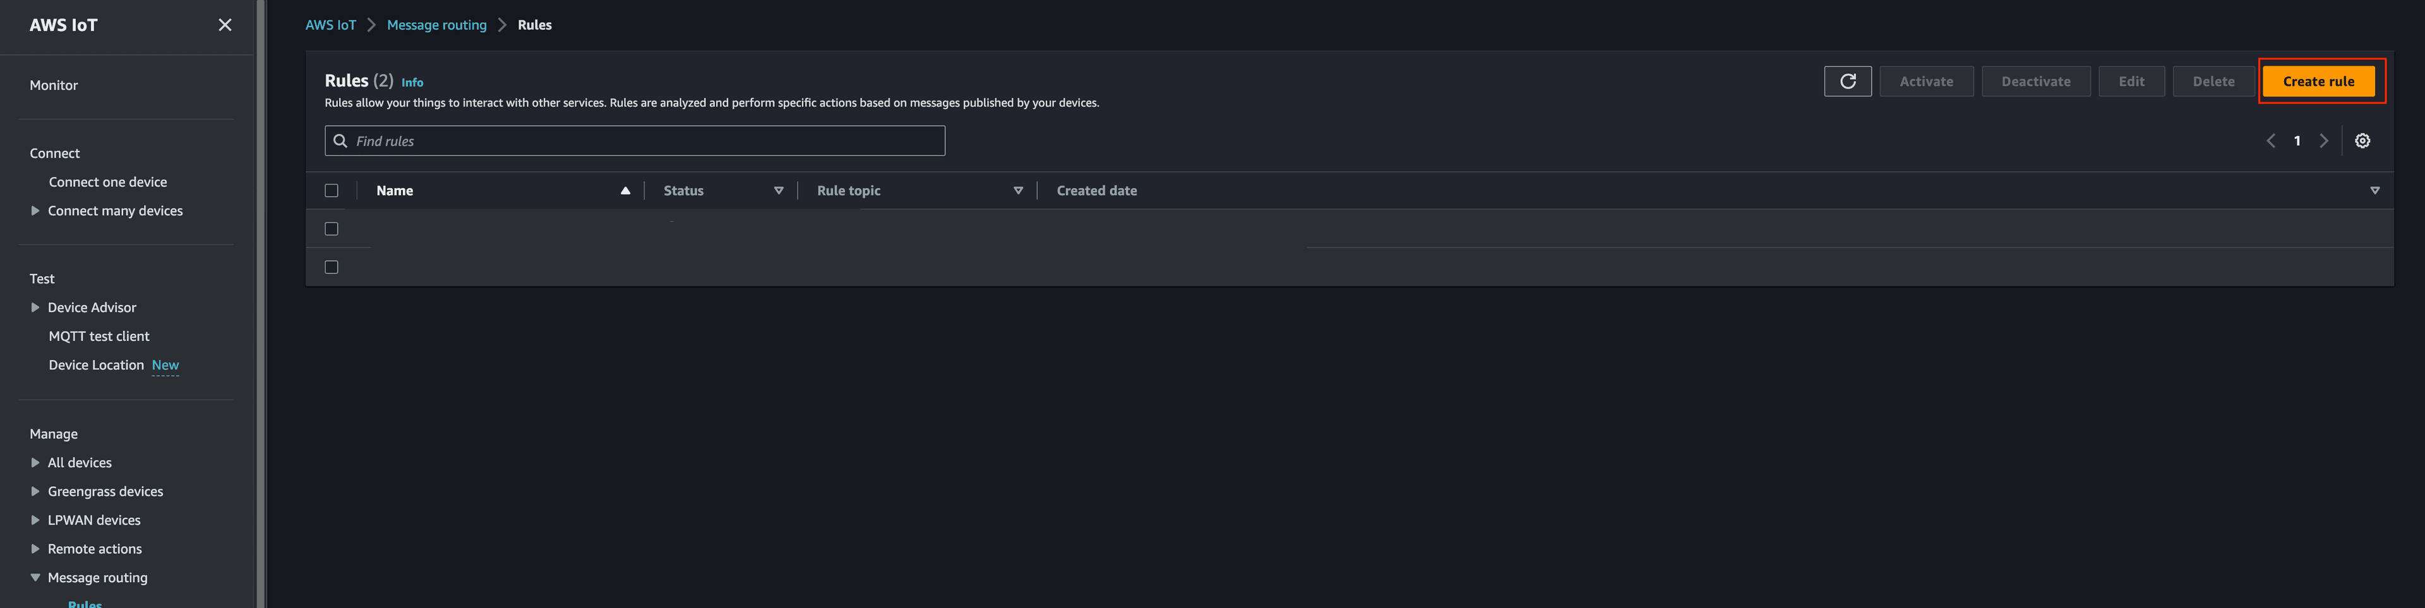Open Device Location page

click(x=96, y=365)
